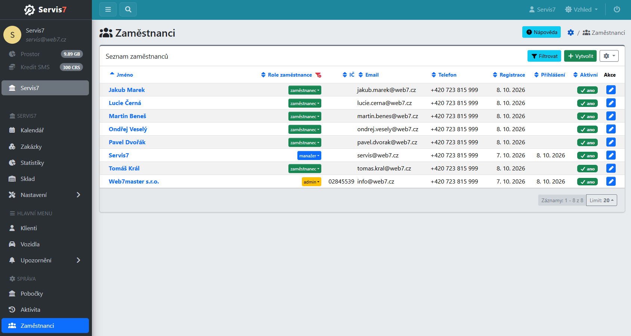The width and height of the screenshot is (631, 336).
Task: Toggle active status 'ano' for Lucie Černá
Action: pos(587,103)
